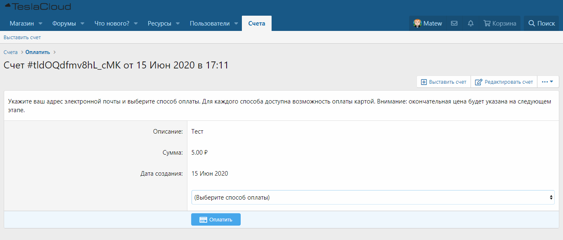
Task: Click Выставить счет plus button
Action: [443, 82]
